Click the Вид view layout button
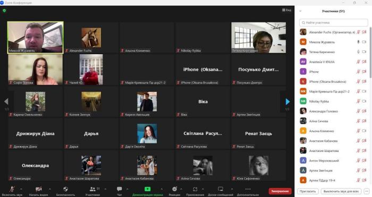 point(286,10)
